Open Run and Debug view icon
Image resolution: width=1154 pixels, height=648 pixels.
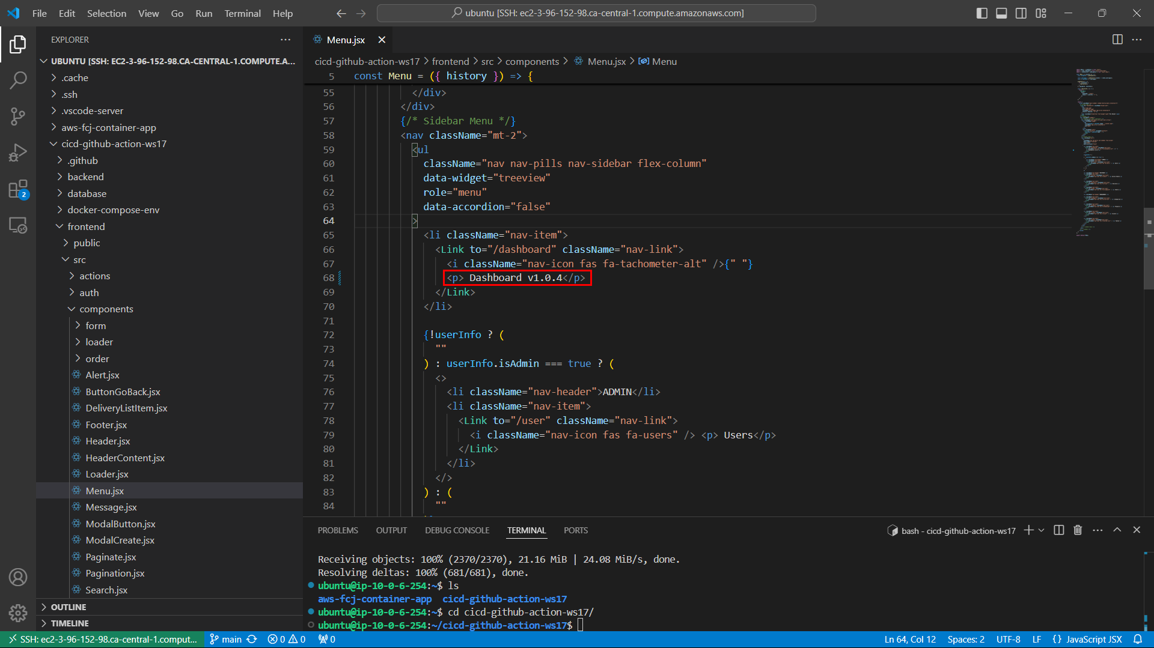coord(18,153)
